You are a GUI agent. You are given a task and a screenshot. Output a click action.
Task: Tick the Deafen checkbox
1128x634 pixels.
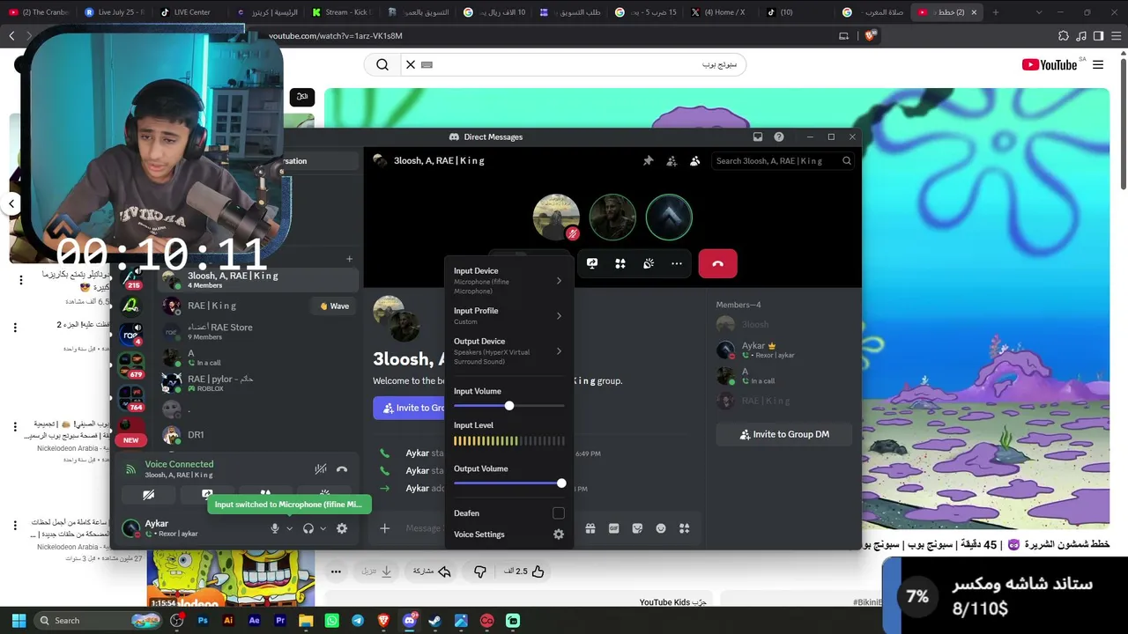(558, 513)
